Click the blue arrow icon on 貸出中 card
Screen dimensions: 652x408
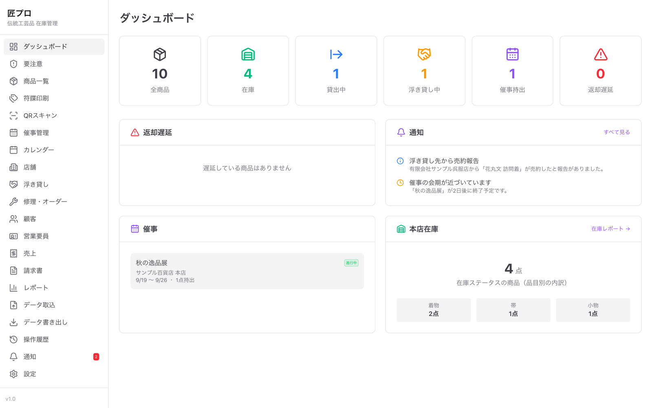click(336, 54)
